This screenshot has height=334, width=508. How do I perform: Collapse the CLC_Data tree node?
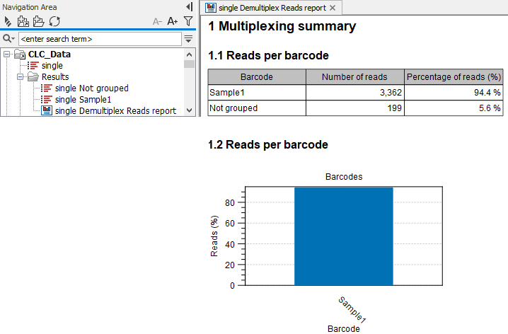point(7,54)
